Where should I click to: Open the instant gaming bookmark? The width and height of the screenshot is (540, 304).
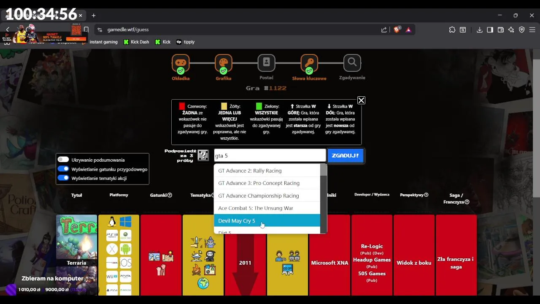[103, 42]
